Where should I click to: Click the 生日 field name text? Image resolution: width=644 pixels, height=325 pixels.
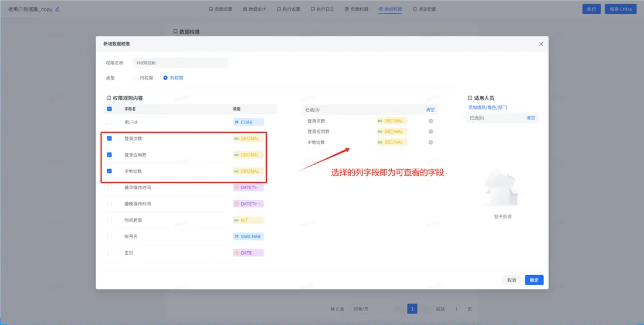click(128, 253)
